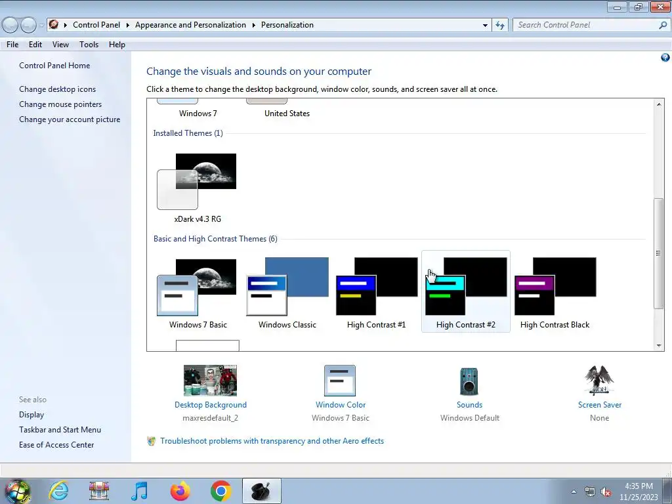The image size is (672, 504).
Task: Open Display under See also
Action: (x=31, y=415)
